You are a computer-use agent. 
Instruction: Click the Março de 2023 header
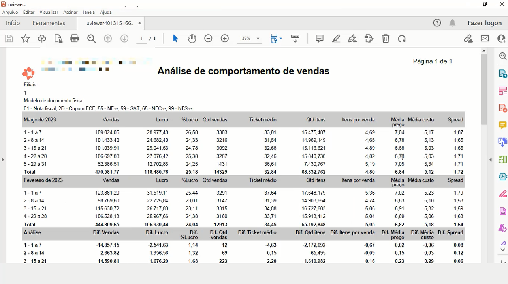40,120
